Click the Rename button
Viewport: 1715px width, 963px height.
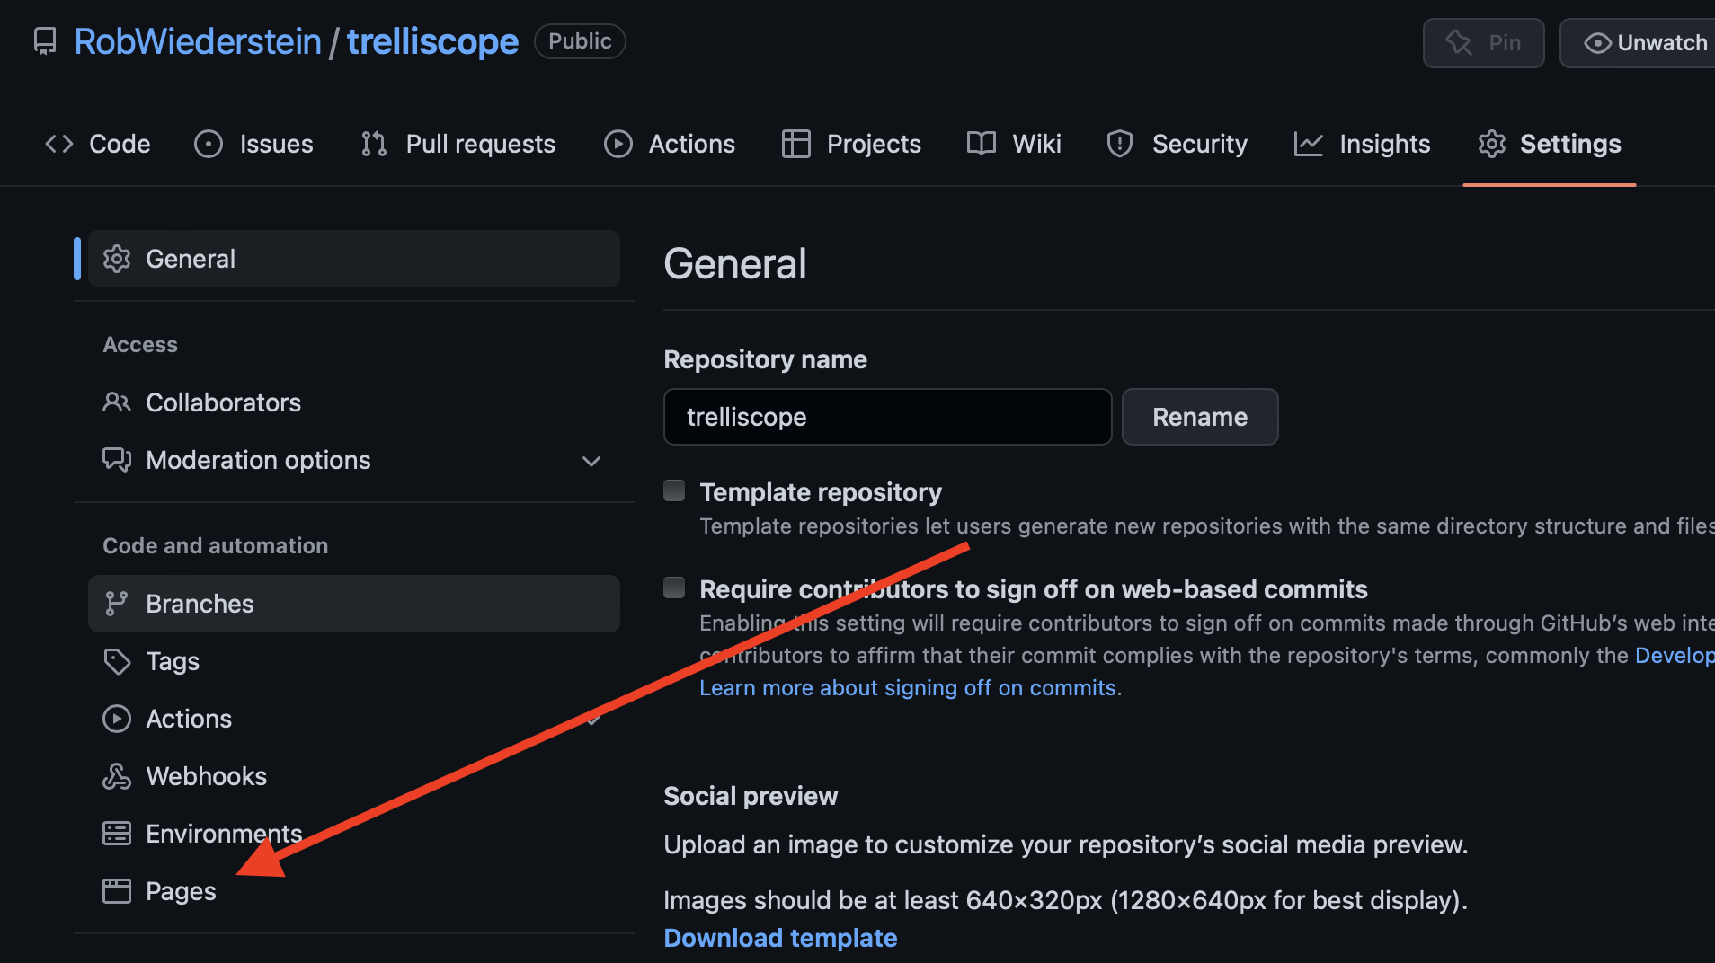click(x=1200, y=417)
